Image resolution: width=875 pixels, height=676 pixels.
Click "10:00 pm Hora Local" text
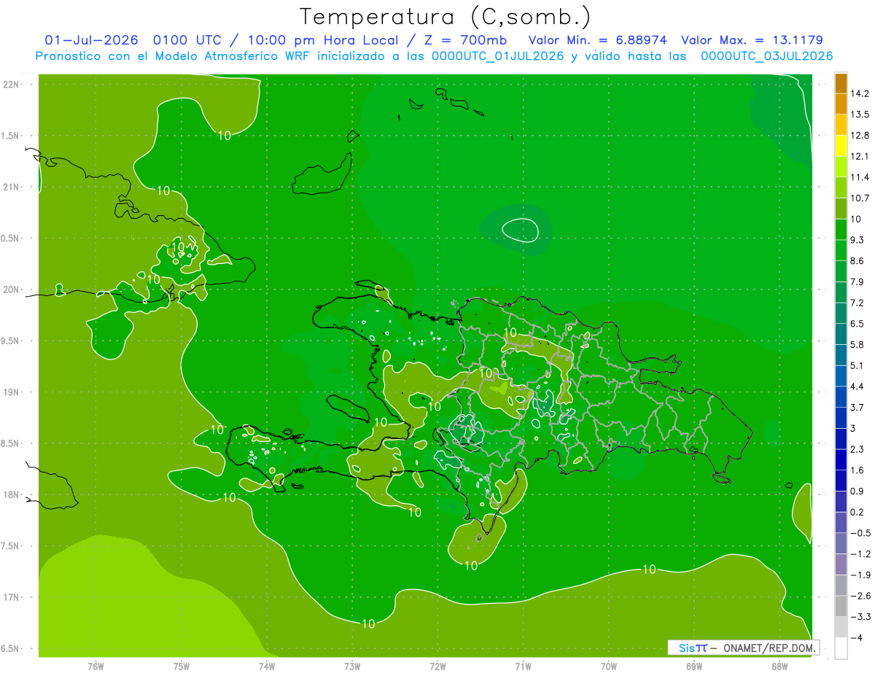pyautogui.click(x=322, y=40)
